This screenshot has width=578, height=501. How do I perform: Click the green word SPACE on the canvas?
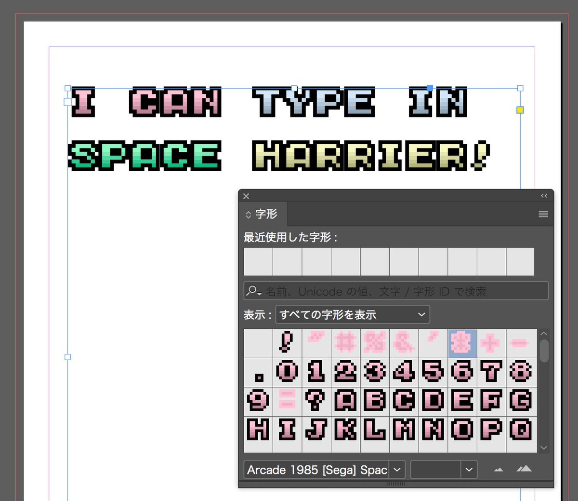click(x=144, y=156)
